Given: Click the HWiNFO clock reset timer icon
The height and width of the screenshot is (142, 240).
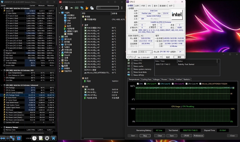Looking at the screenshot, I should pos(34,138).
